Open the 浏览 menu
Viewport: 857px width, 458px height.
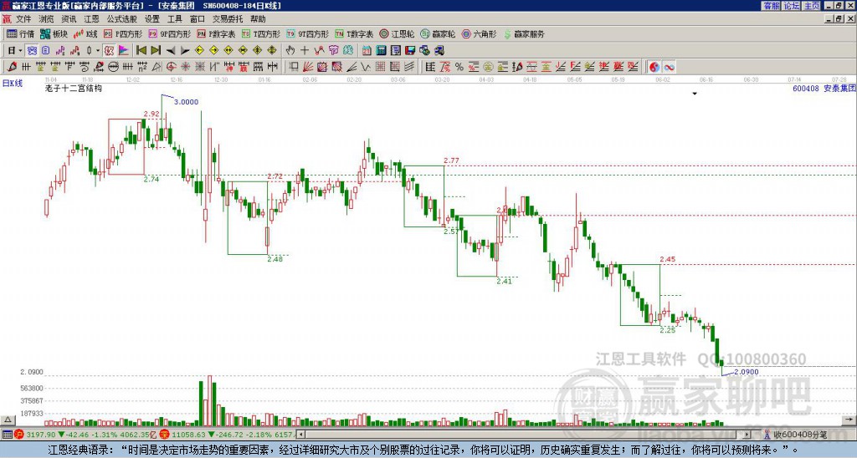pyautogui.click(x=47, y=19)
